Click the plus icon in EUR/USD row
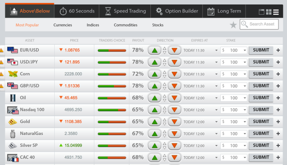Viewport: 287px width, 165px height. [x=278, y=50]
